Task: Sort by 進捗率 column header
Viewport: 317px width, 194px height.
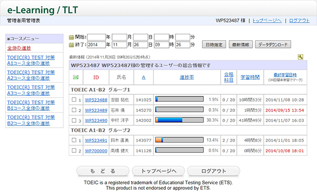Action: (187, 77)
